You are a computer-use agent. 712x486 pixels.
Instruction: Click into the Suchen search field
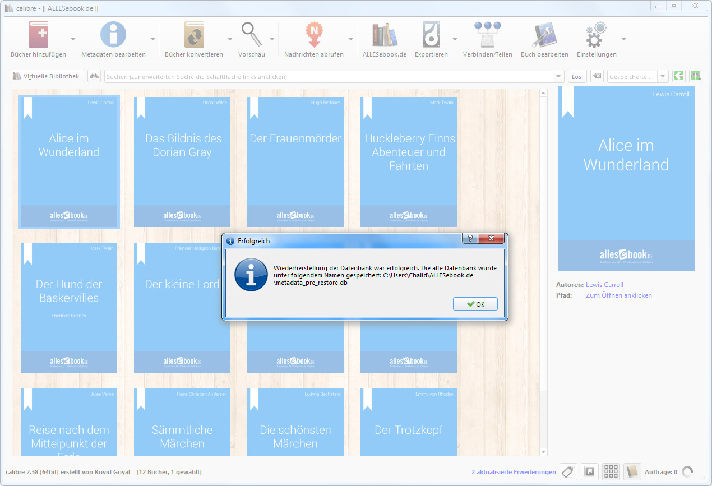(329, 76)
